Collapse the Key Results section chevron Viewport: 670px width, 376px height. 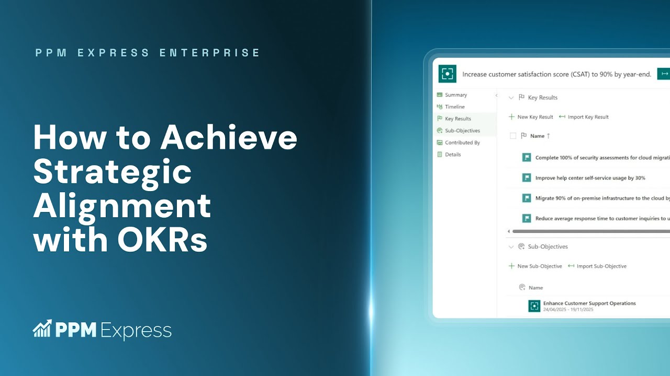tap(511, 98)
